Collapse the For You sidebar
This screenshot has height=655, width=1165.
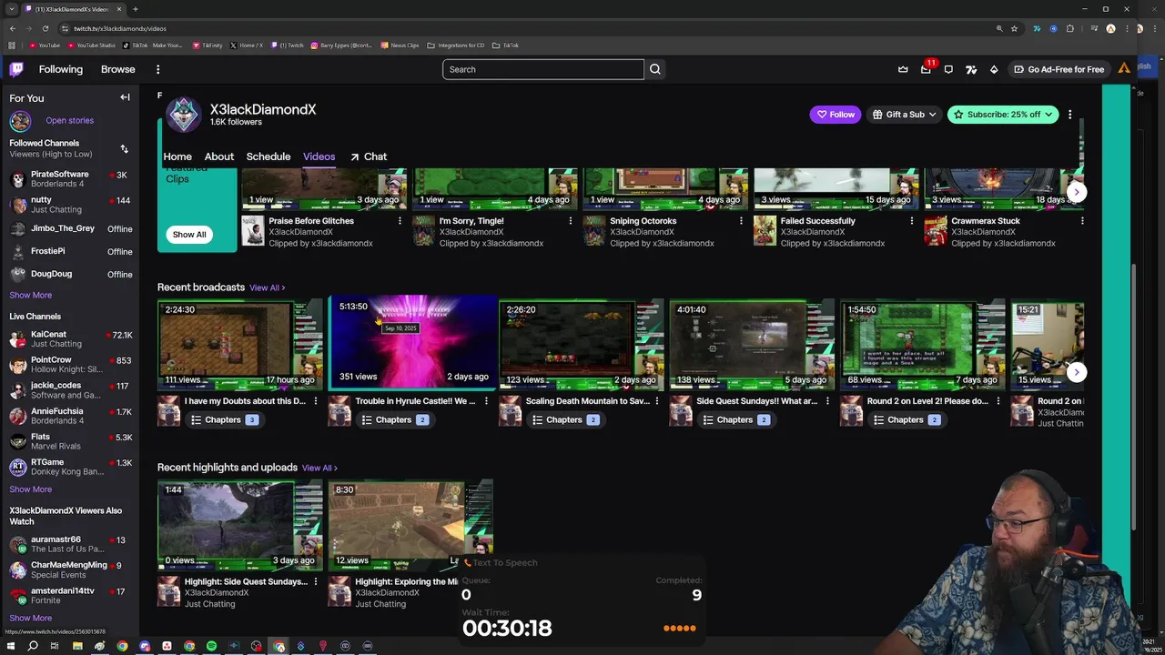point(125,97)
